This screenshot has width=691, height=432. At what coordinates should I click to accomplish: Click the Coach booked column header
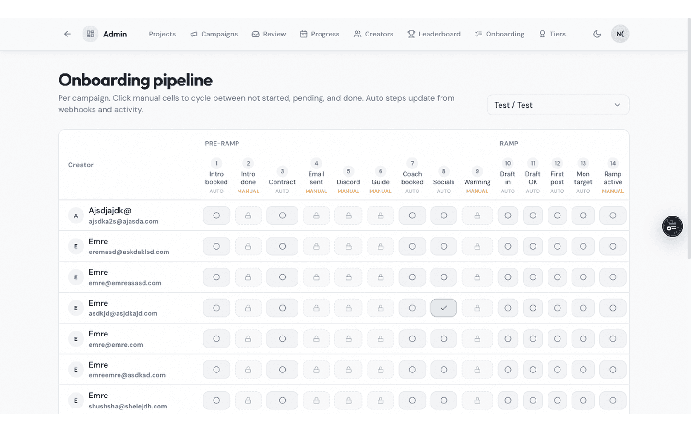412,176
